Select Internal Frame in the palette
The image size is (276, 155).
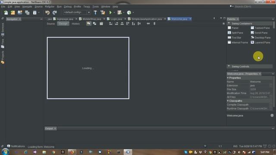pyautogui.click(x=238, y=42)
